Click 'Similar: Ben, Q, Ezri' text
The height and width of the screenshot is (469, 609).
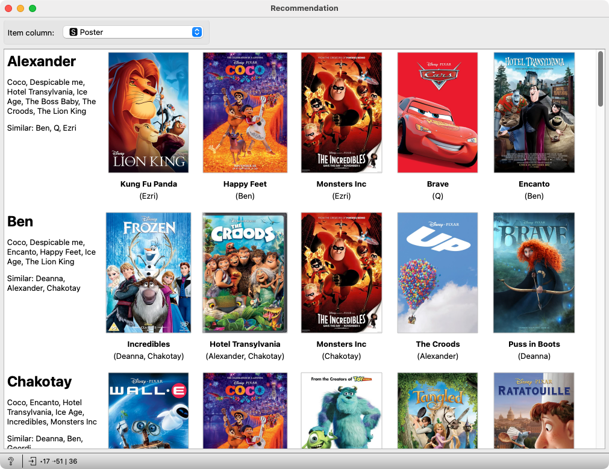coord(42,128)
